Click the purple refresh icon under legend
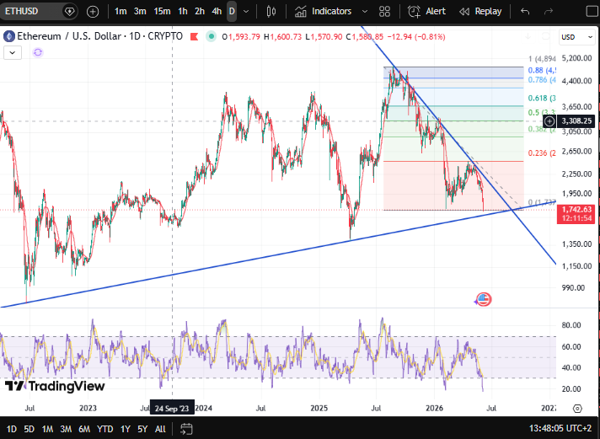 (x=38, y=52)
